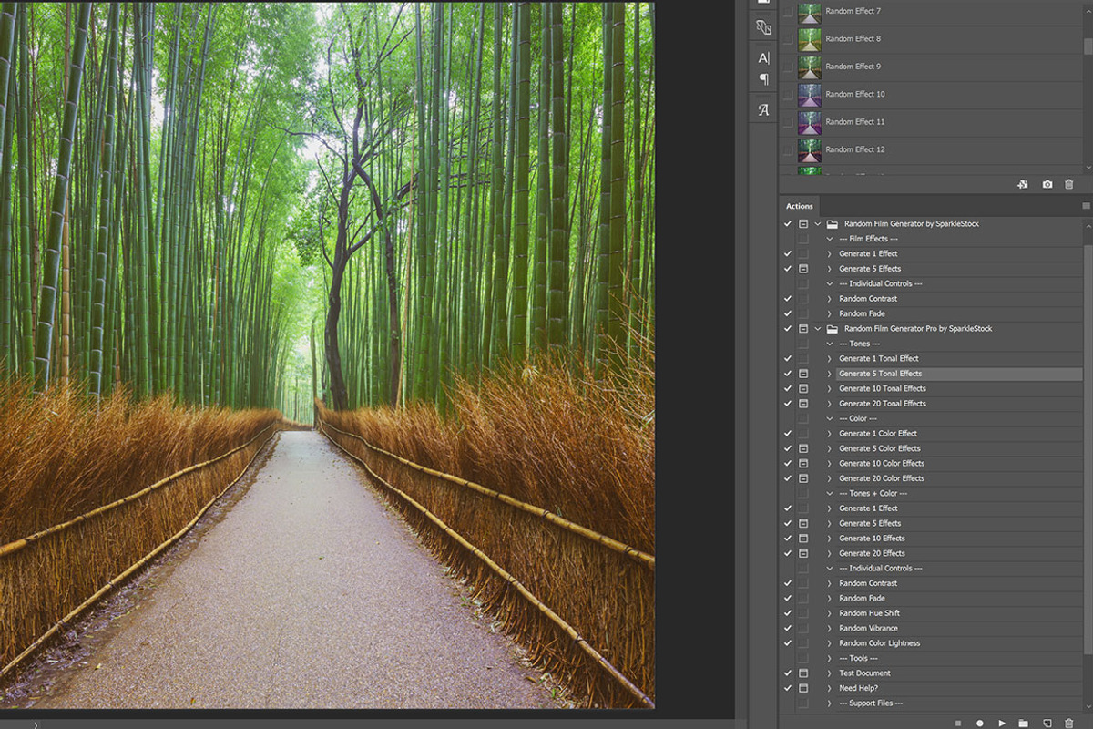Uncheck the Random Hue Shift action
This screenshot has height=729, width=1093.
click(x=788, y=613)
